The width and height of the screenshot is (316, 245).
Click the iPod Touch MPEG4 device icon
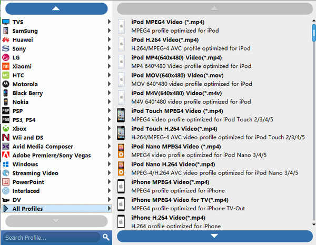click(121, 115)
